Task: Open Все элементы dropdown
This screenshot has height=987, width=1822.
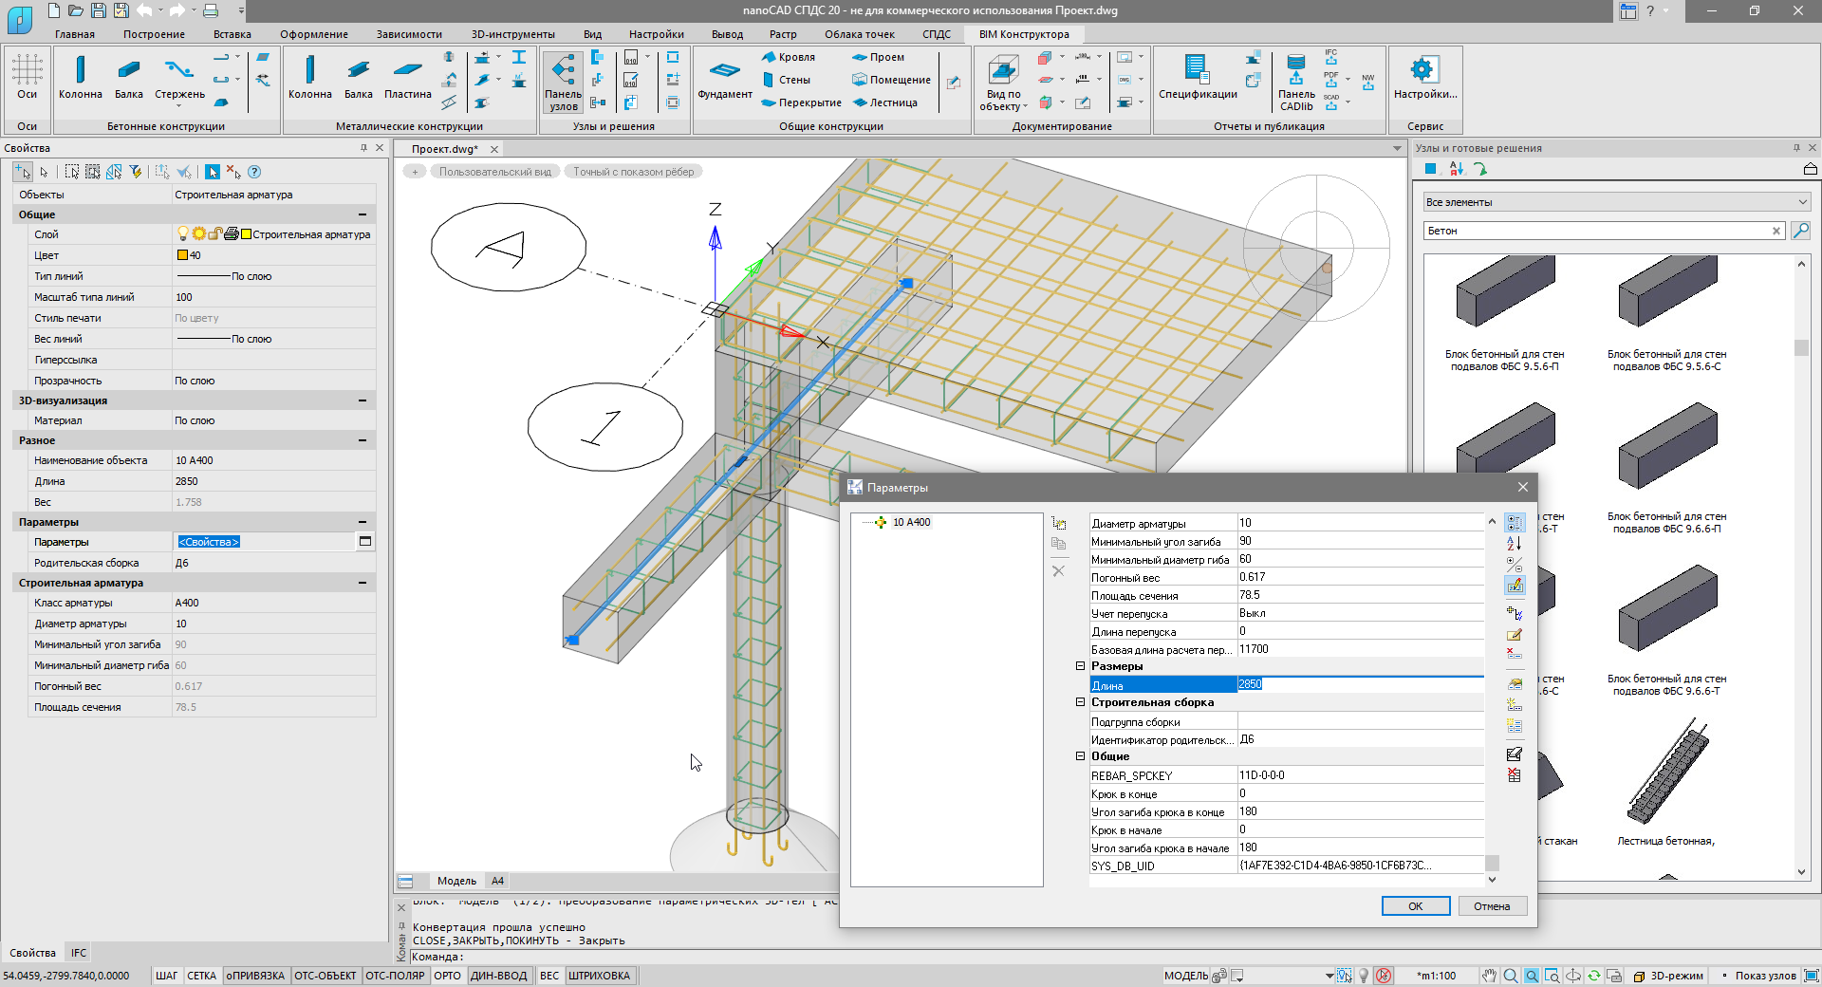Action: click(1617, 202)
